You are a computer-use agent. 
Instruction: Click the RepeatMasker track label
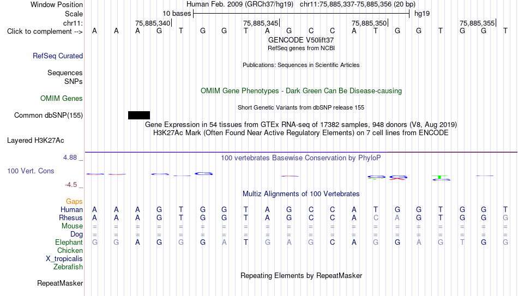(60, 283)
